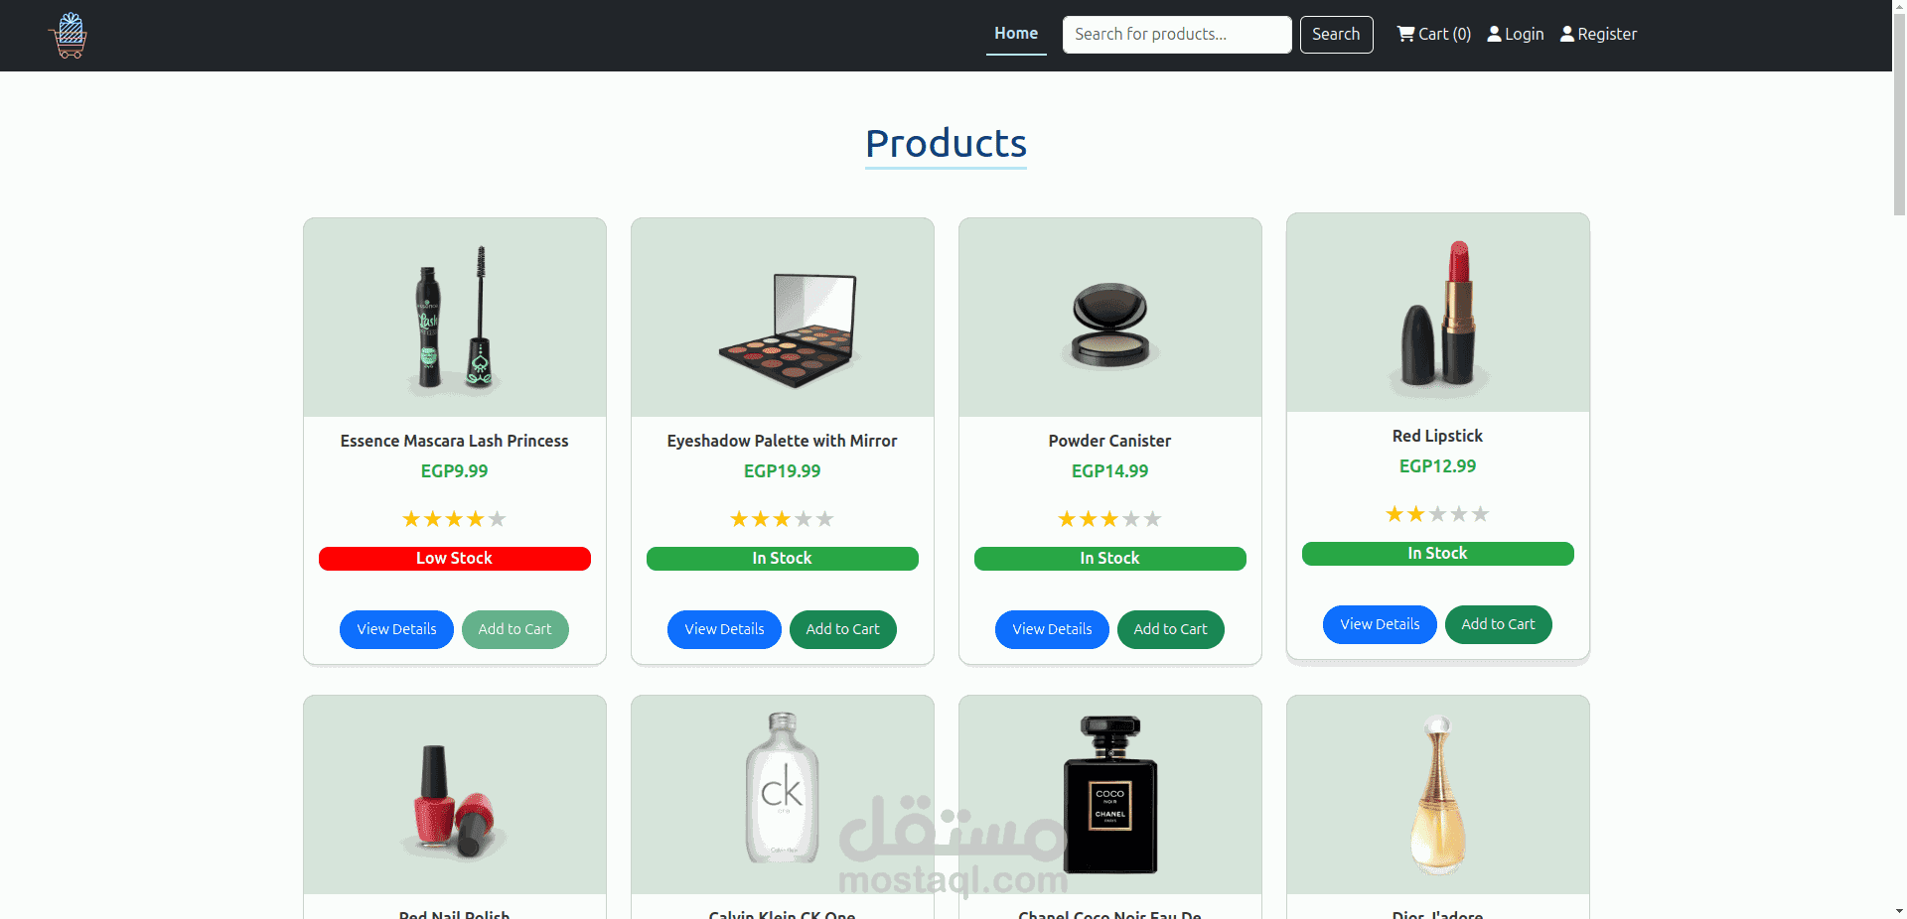Image resolution: width=1907 pixels, height=919 pixels.
Task: Click the In Stock badge on Powder Canister
Action: pyautogui.click(x=1110, y=559)
